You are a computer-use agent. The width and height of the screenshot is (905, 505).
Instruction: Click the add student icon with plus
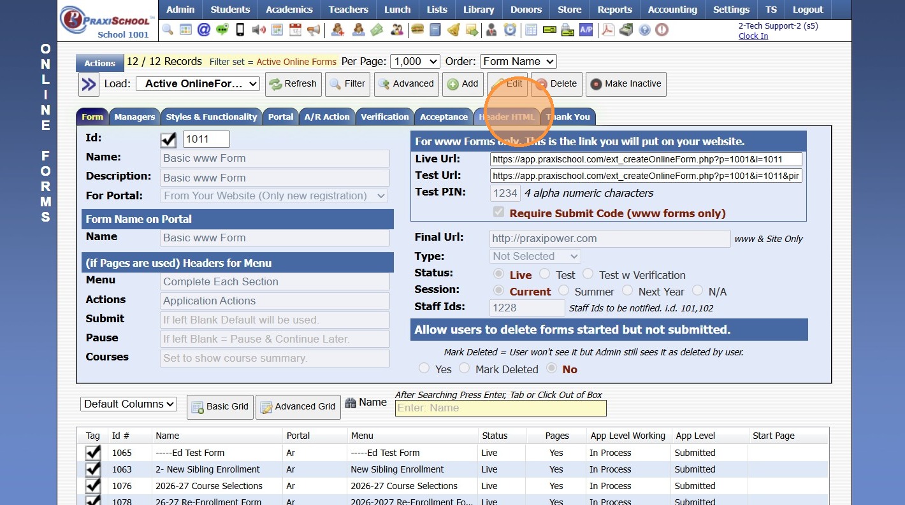coord(338,29)
